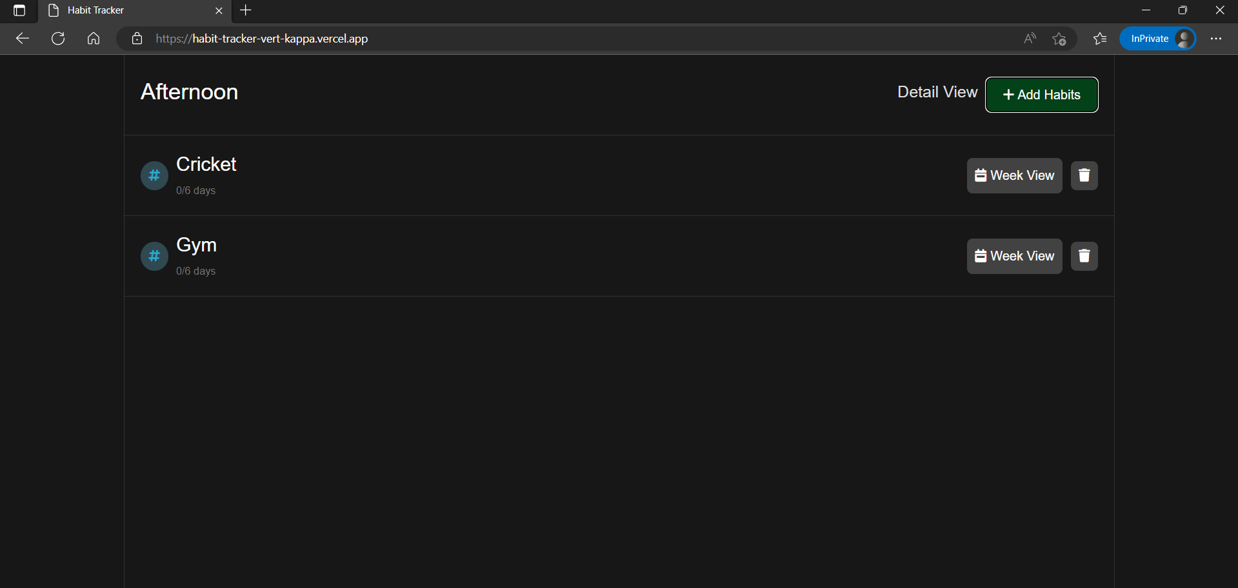Viewport: 1238px width, 588px height.
Task: Toggle favorite status for this page
Action: pyautogui.click(x=1059, y=38)
